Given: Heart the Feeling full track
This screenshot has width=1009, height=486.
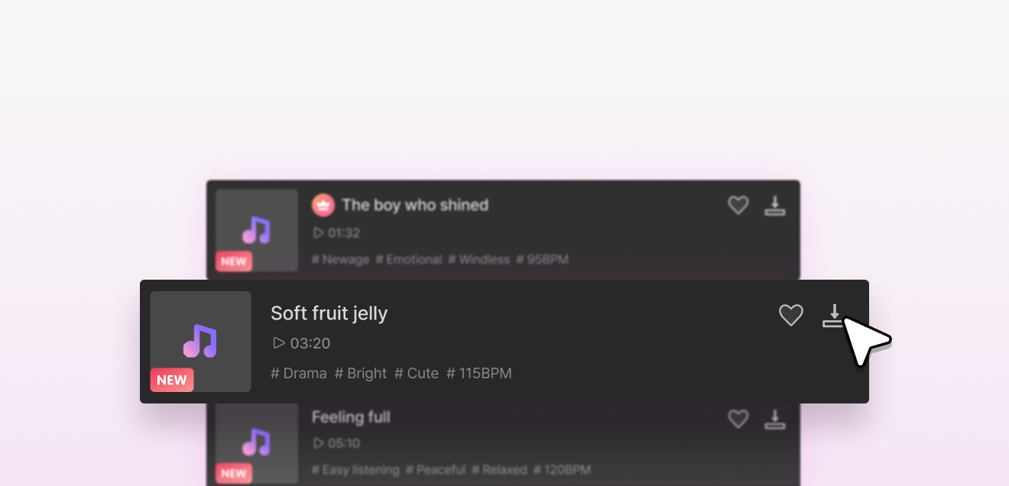Looking at the screenshot, I should pyautogui.click(x=738, y=419).
